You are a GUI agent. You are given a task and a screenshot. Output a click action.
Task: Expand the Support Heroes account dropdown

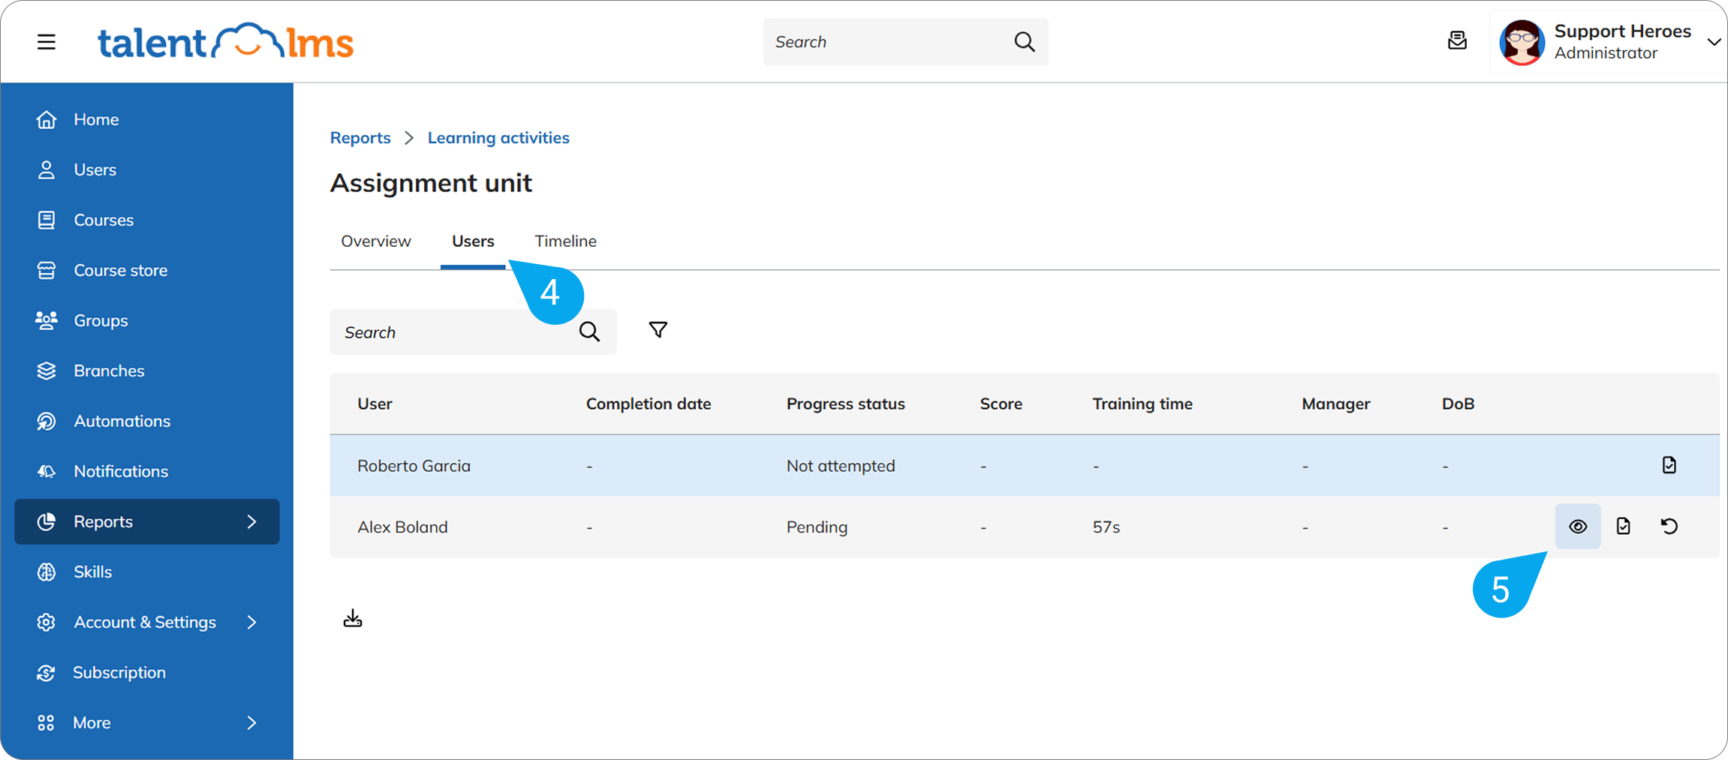pyautogui.click(x=1714, y=42)
